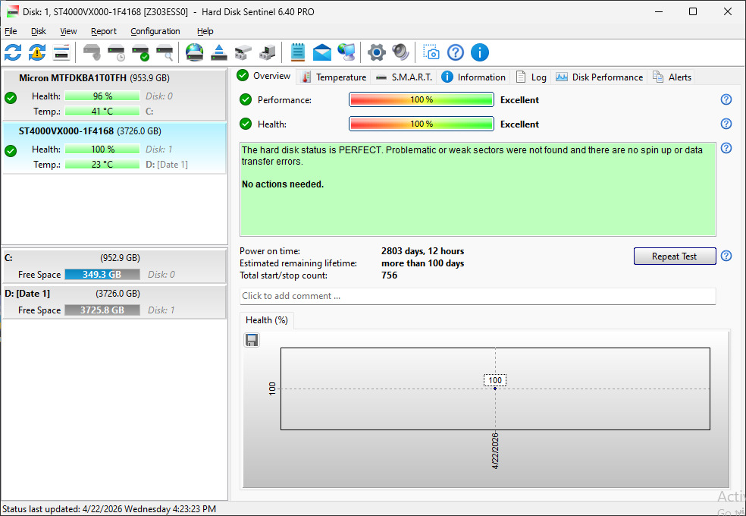Click the Repeat Test button
The width and height of the screenshot is (746, 516).
(674, 256)
